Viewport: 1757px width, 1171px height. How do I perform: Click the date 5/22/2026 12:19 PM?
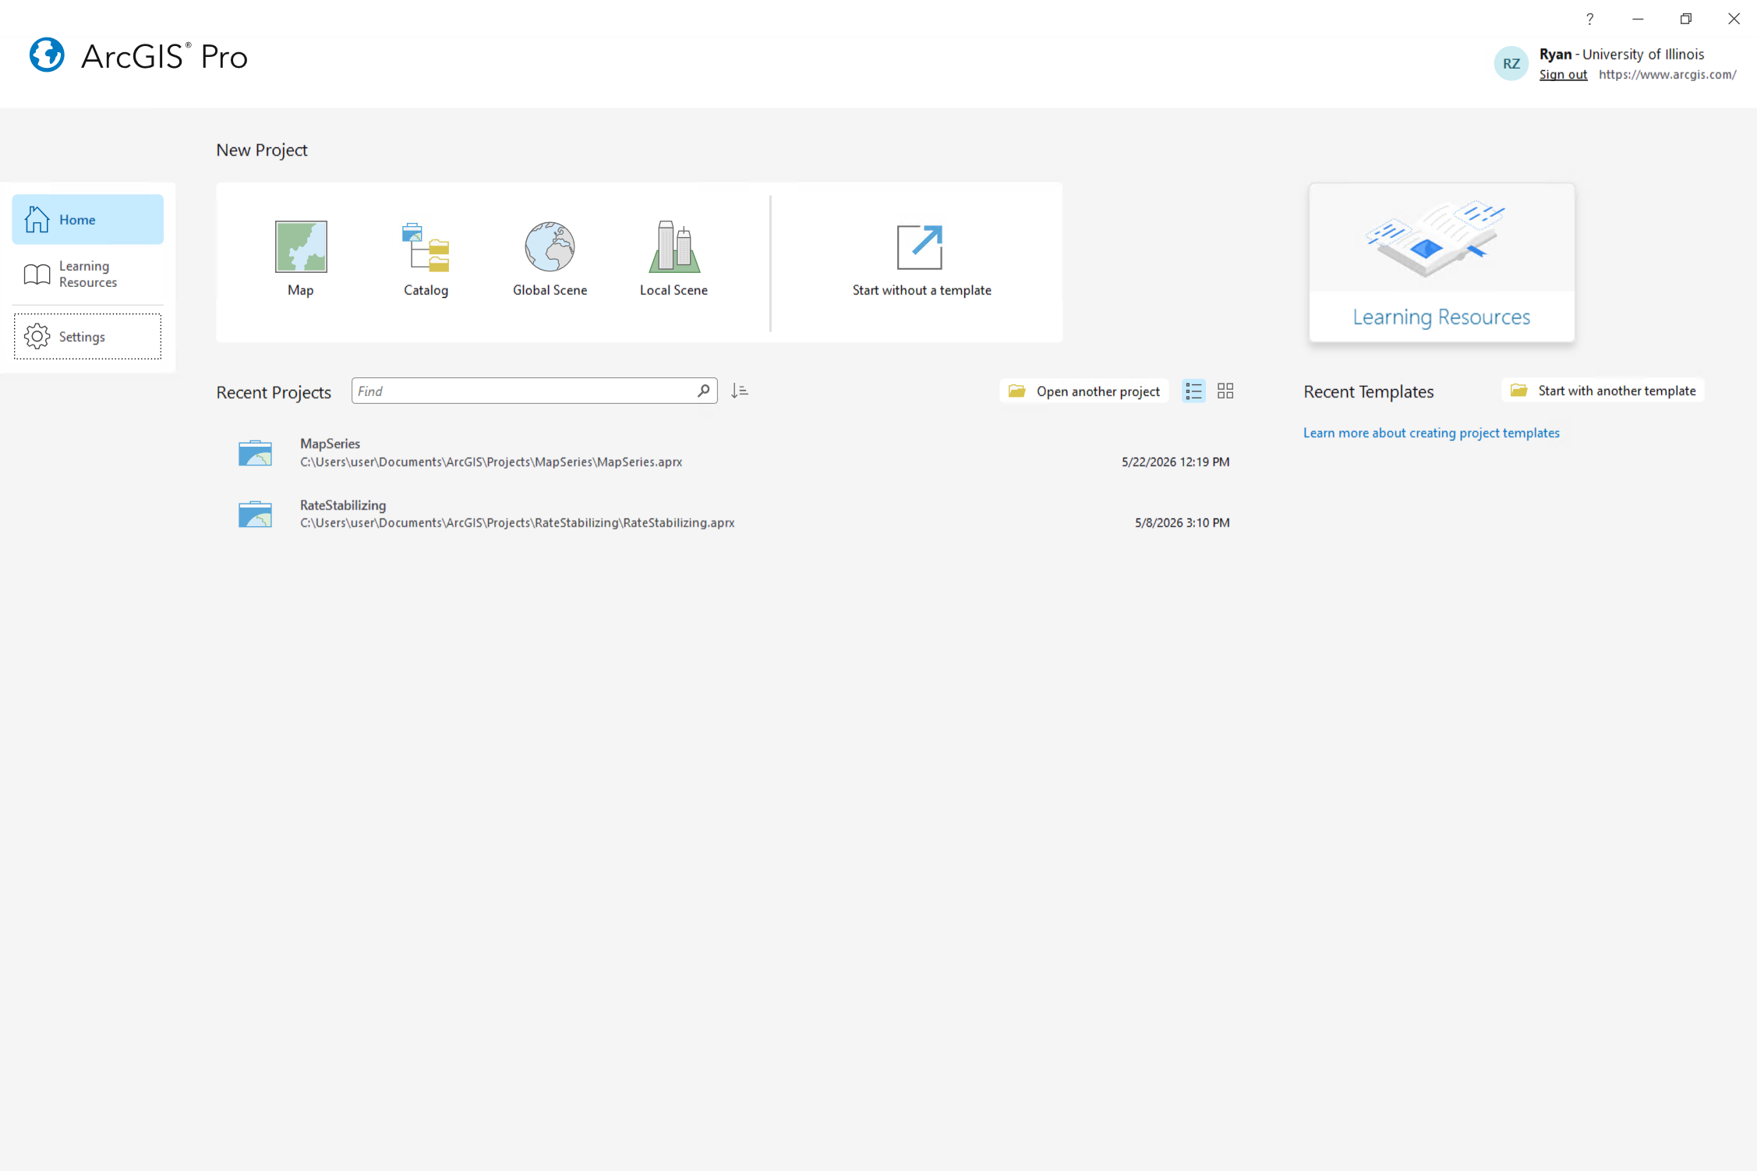coord(1175,462)
